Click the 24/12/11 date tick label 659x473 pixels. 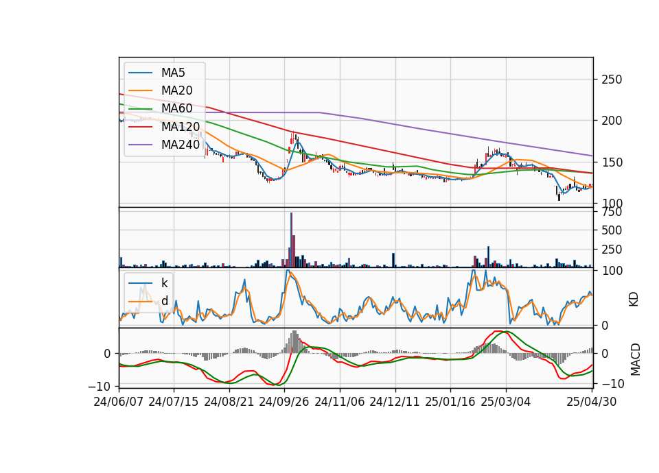point(395,402)
